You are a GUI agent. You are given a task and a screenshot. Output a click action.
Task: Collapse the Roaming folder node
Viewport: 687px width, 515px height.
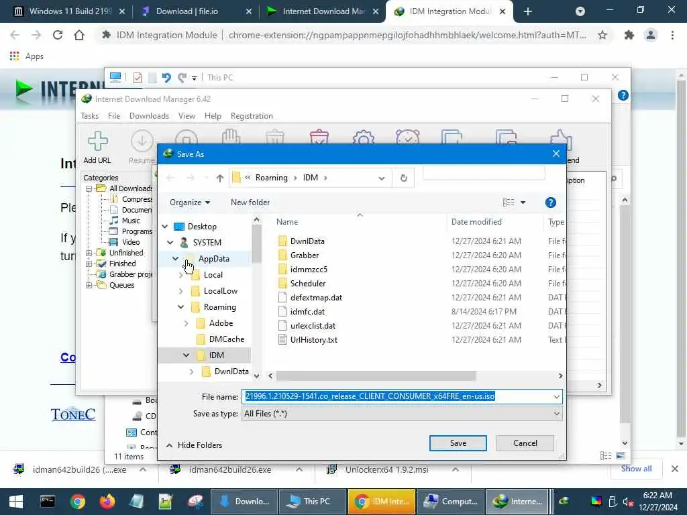click(180, 307)
